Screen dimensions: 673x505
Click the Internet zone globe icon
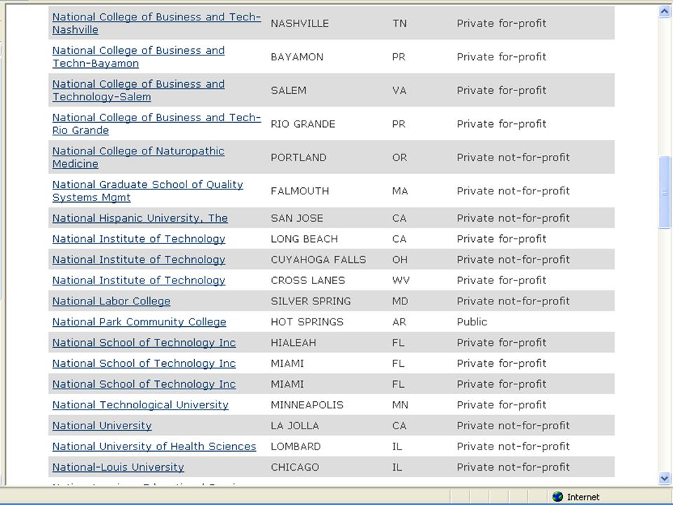[557, 497]
